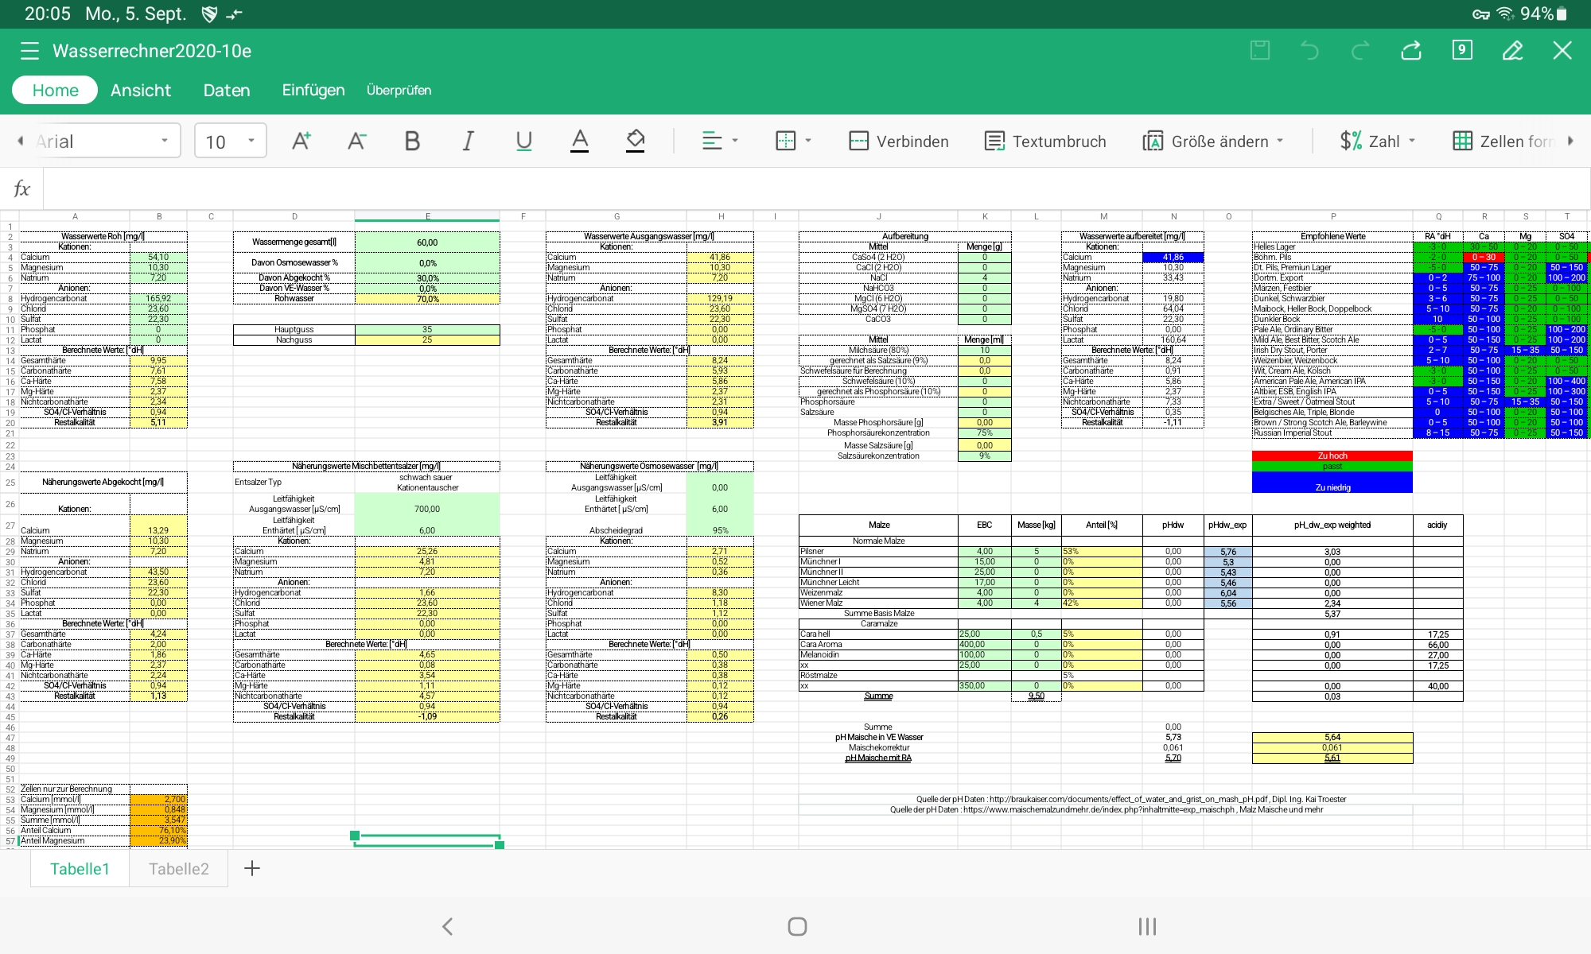Switch to the Einfügen tab
The width and height of the screenshot is (1591, 954).
click(313, 91)
